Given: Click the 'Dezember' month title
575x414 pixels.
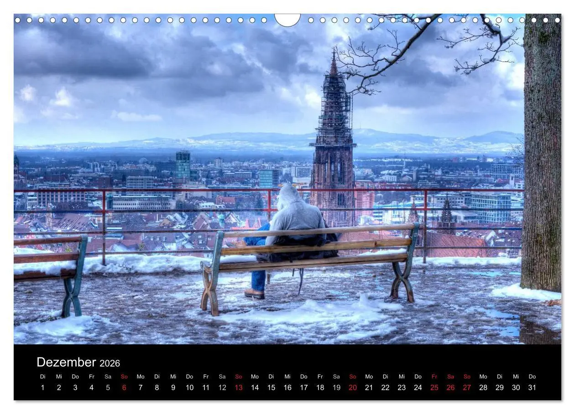Looking at the screenshot, I should pyautogui.click(x=66, y=362).
